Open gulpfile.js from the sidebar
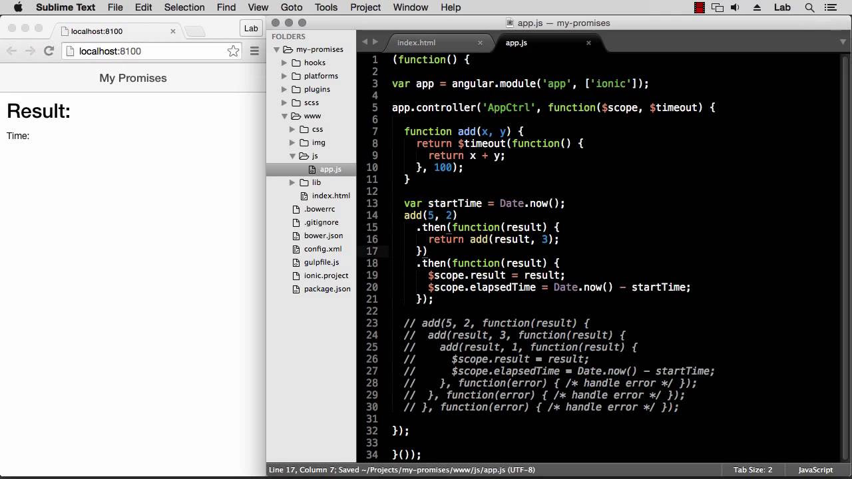The width and height of the screenshot is (852, 479). pyautogui.click(x=321, y=262)
